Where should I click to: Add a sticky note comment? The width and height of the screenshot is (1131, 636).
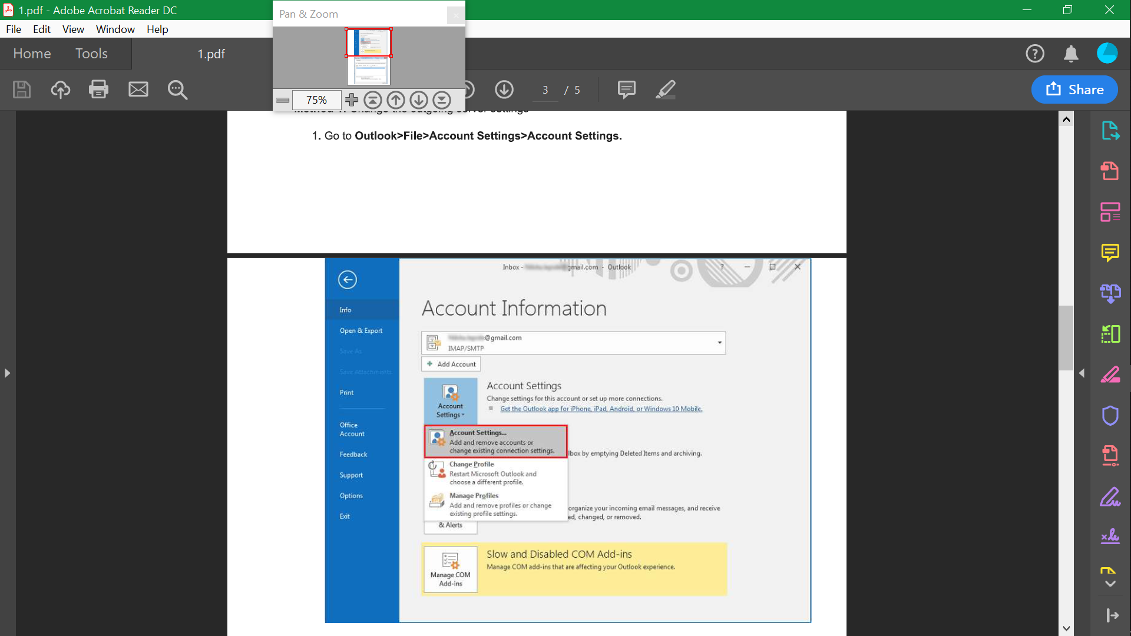coord(626,90)
